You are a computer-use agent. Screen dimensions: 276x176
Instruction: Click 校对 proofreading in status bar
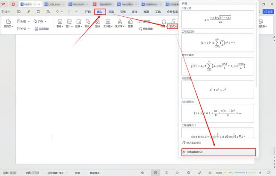(77, 173)
